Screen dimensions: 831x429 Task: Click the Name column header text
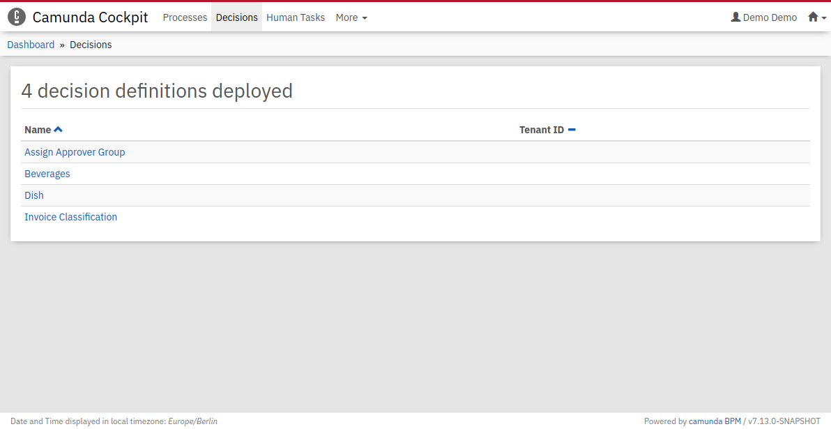38,130
